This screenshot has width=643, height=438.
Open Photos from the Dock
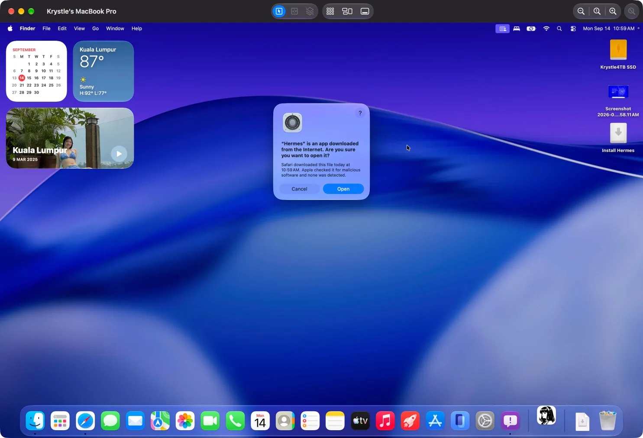[x=185, y=421]
